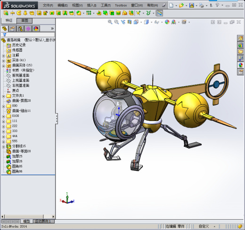Open the 插入(I) menu
The height and width of the screenshot is (230, 245).
(x=91, y=5)
